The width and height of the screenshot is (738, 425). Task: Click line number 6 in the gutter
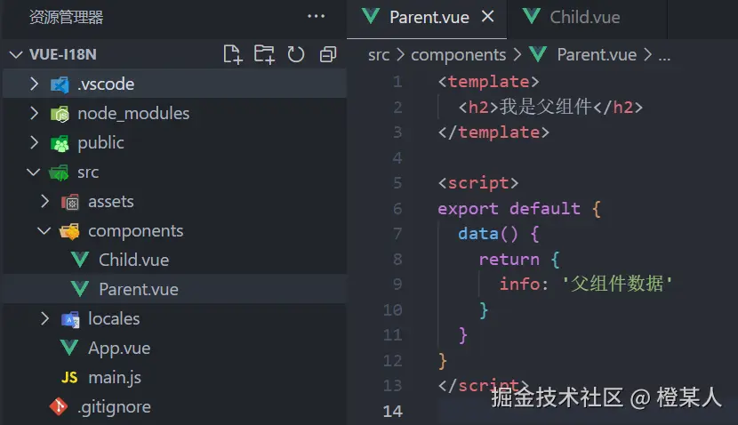tap(397, 208)
